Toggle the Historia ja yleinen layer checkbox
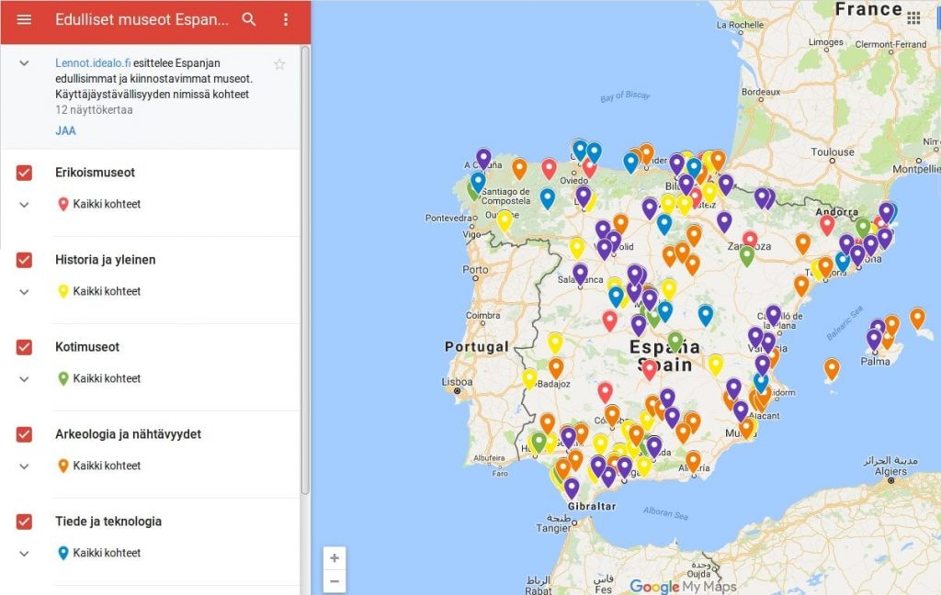 [25, 260]
